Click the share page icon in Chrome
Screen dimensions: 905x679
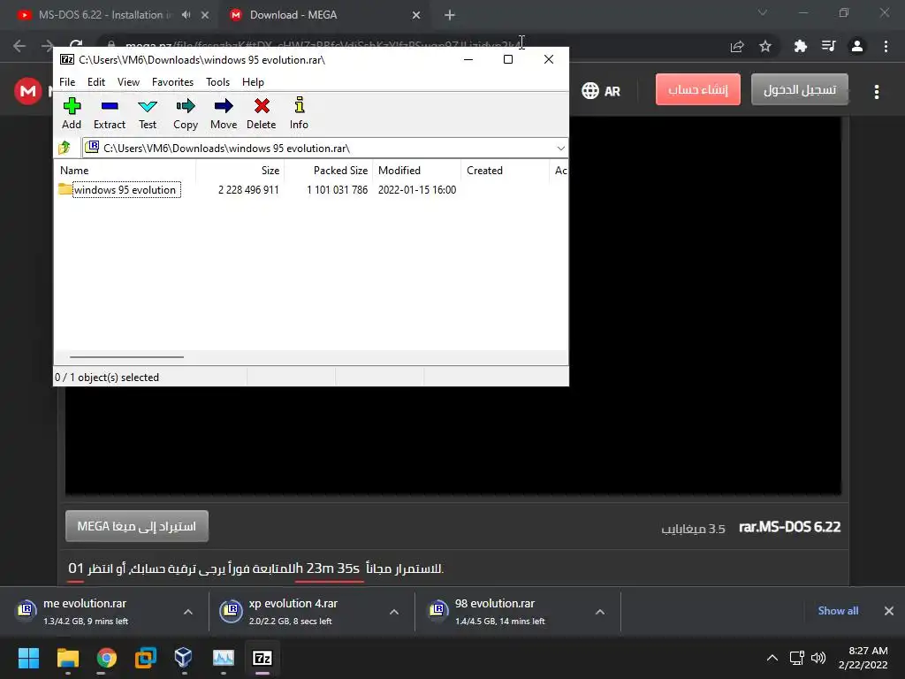pyautogui.click(x=737, y=46)
